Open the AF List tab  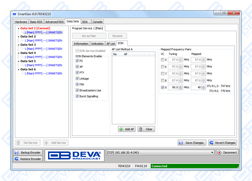click(x=111, y=44)
